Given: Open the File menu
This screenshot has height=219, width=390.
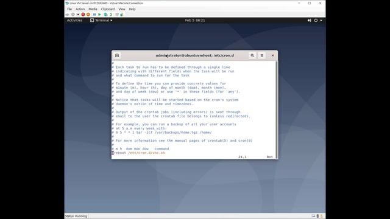Looking at the screenshot, I should click(x=69, y=9).
